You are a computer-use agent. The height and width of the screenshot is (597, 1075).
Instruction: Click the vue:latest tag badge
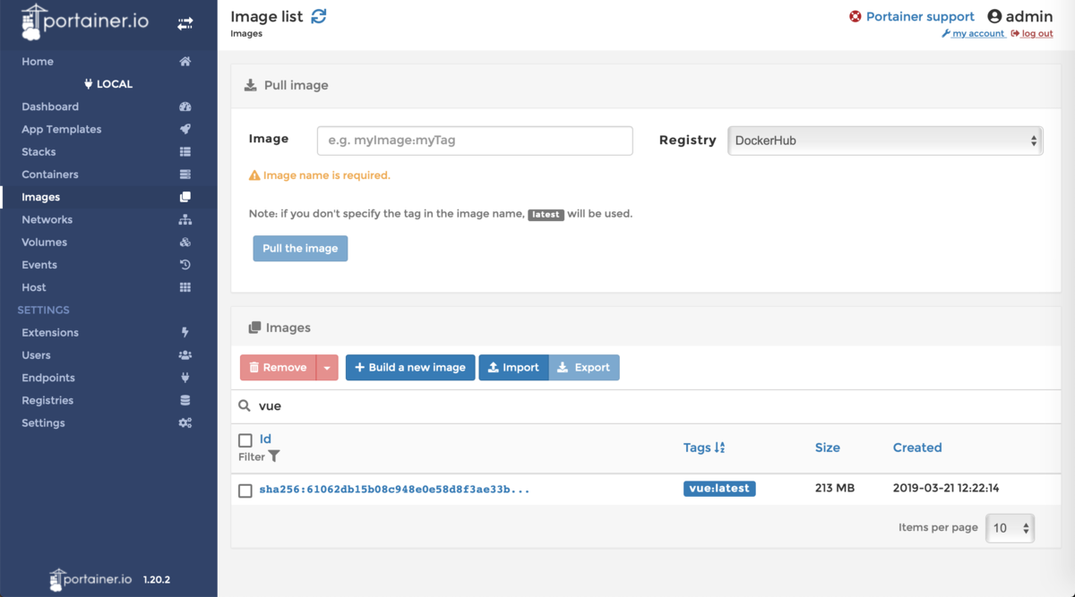719,489
